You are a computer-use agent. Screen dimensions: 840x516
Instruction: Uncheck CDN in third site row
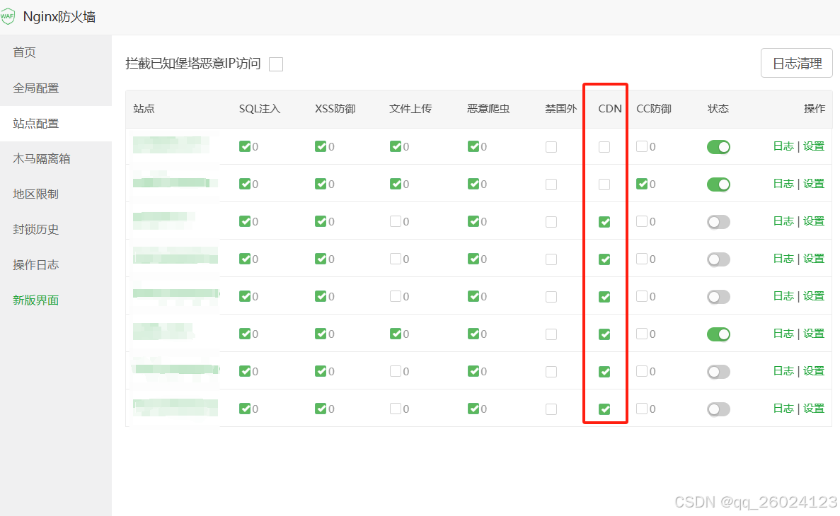coord(604,222)
